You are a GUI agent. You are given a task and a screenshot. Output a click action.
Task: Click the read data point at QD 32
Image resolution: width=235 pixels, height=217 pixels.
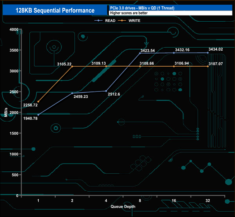[208, 53]
